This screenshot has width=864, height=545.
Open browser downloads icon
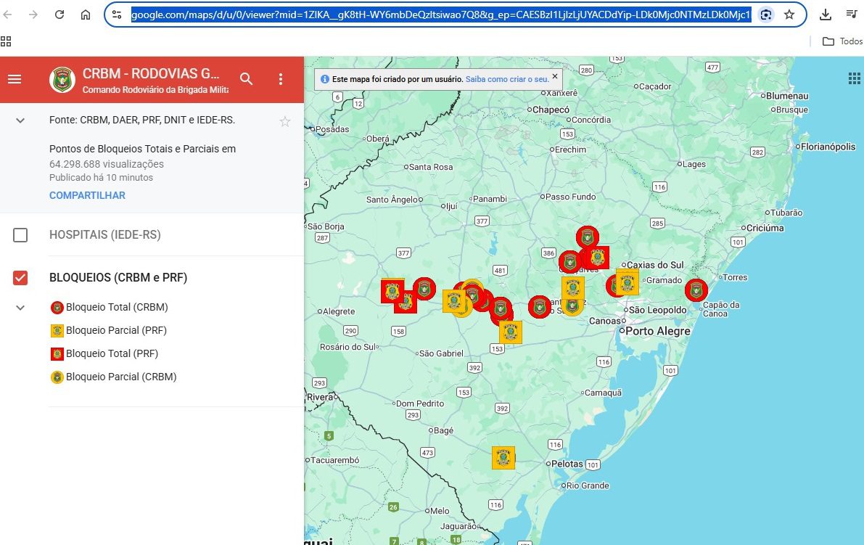tap(826, 15)
